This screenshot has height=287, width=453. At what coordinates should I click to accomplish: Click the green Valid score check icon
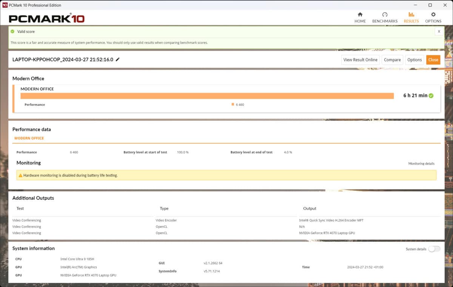point(12,32)
